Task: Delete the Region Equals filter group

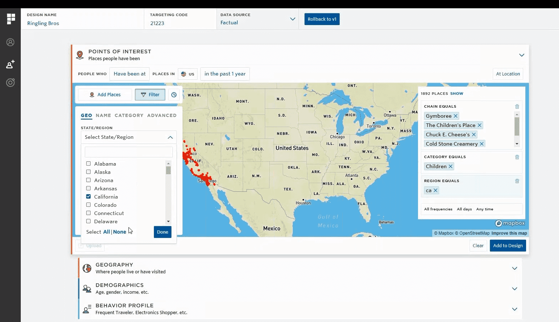Action: point(517,181)
